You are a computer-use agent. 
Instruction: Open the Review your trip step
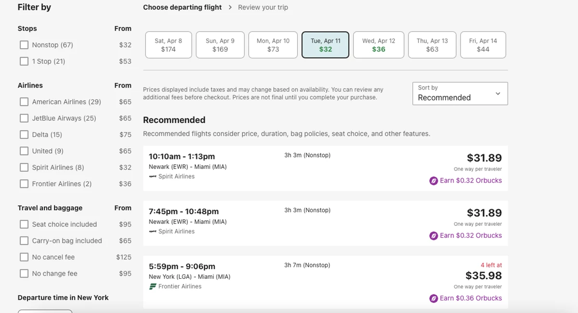(263, 7)
